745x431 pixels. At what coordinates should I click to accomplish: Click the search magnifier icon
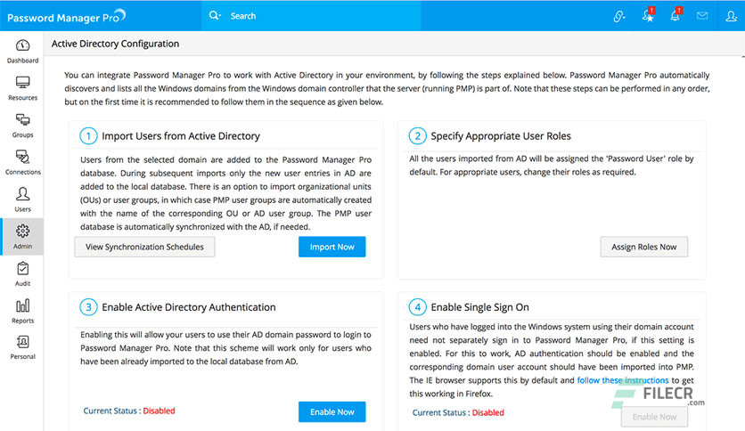pyautogui.click(x=215, y=16)
